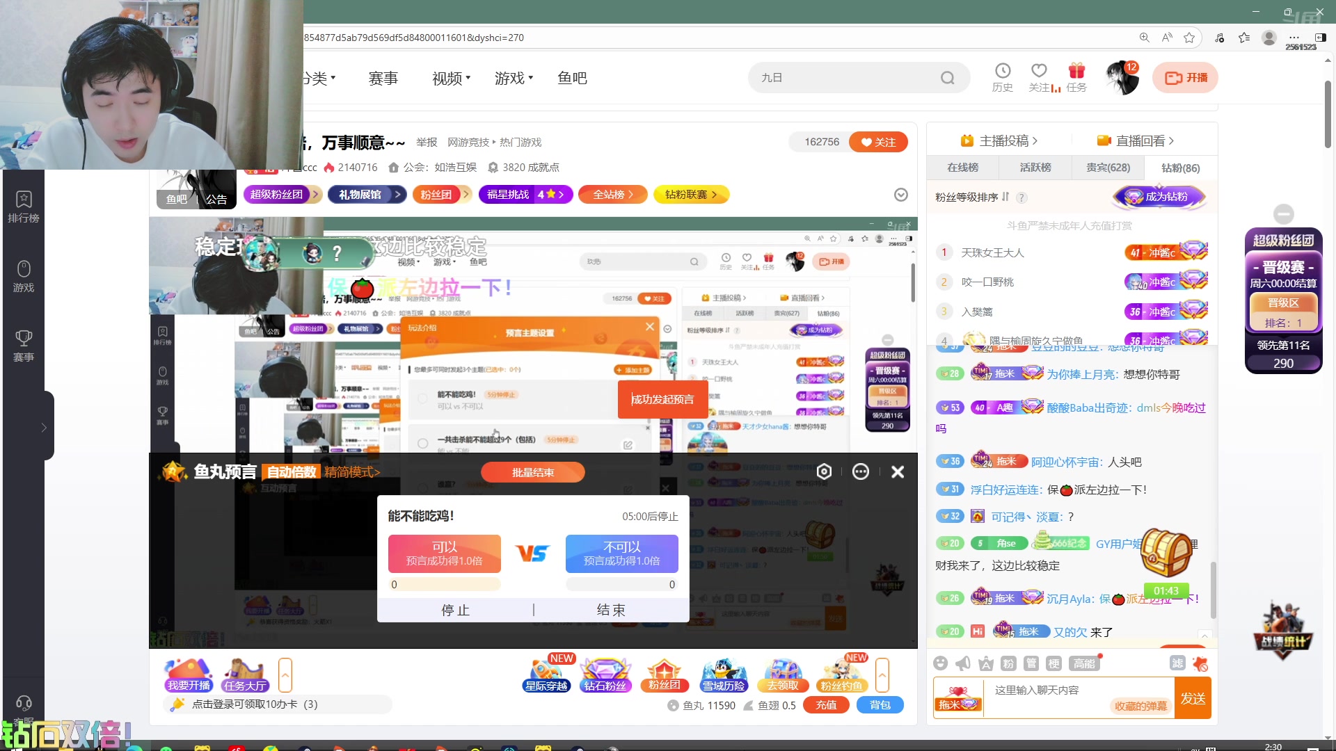Expand the 视频 dropdown menu

pos(452,78)
